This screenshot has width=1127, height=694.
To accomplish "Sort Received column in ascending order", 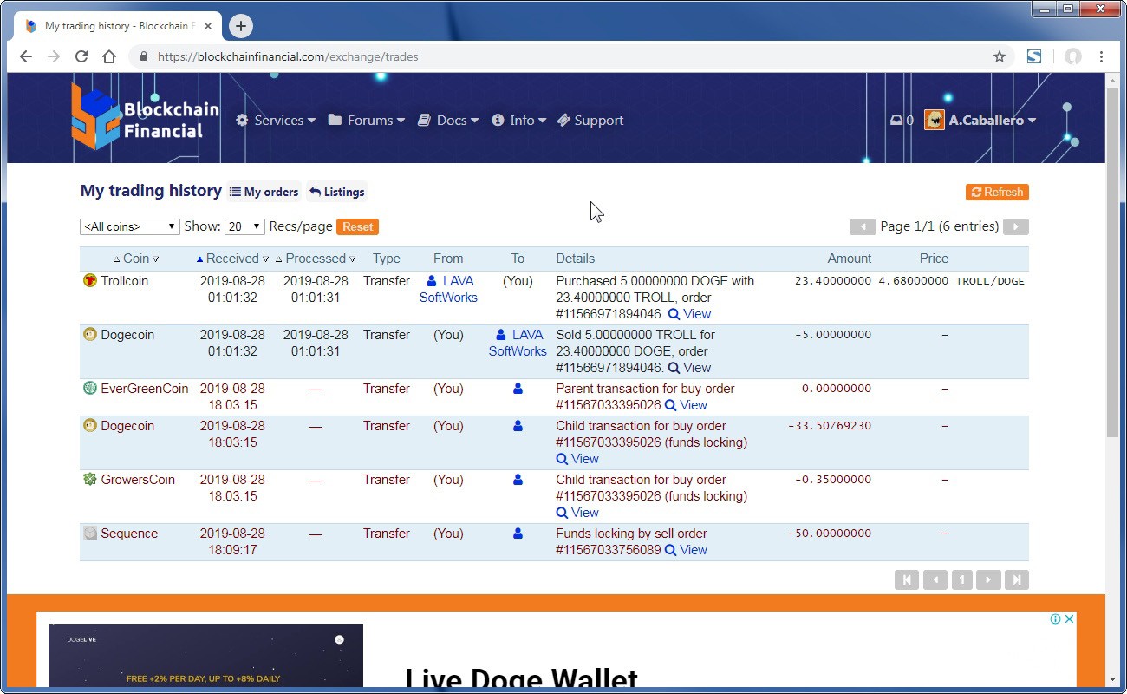I will coord(200,259).
